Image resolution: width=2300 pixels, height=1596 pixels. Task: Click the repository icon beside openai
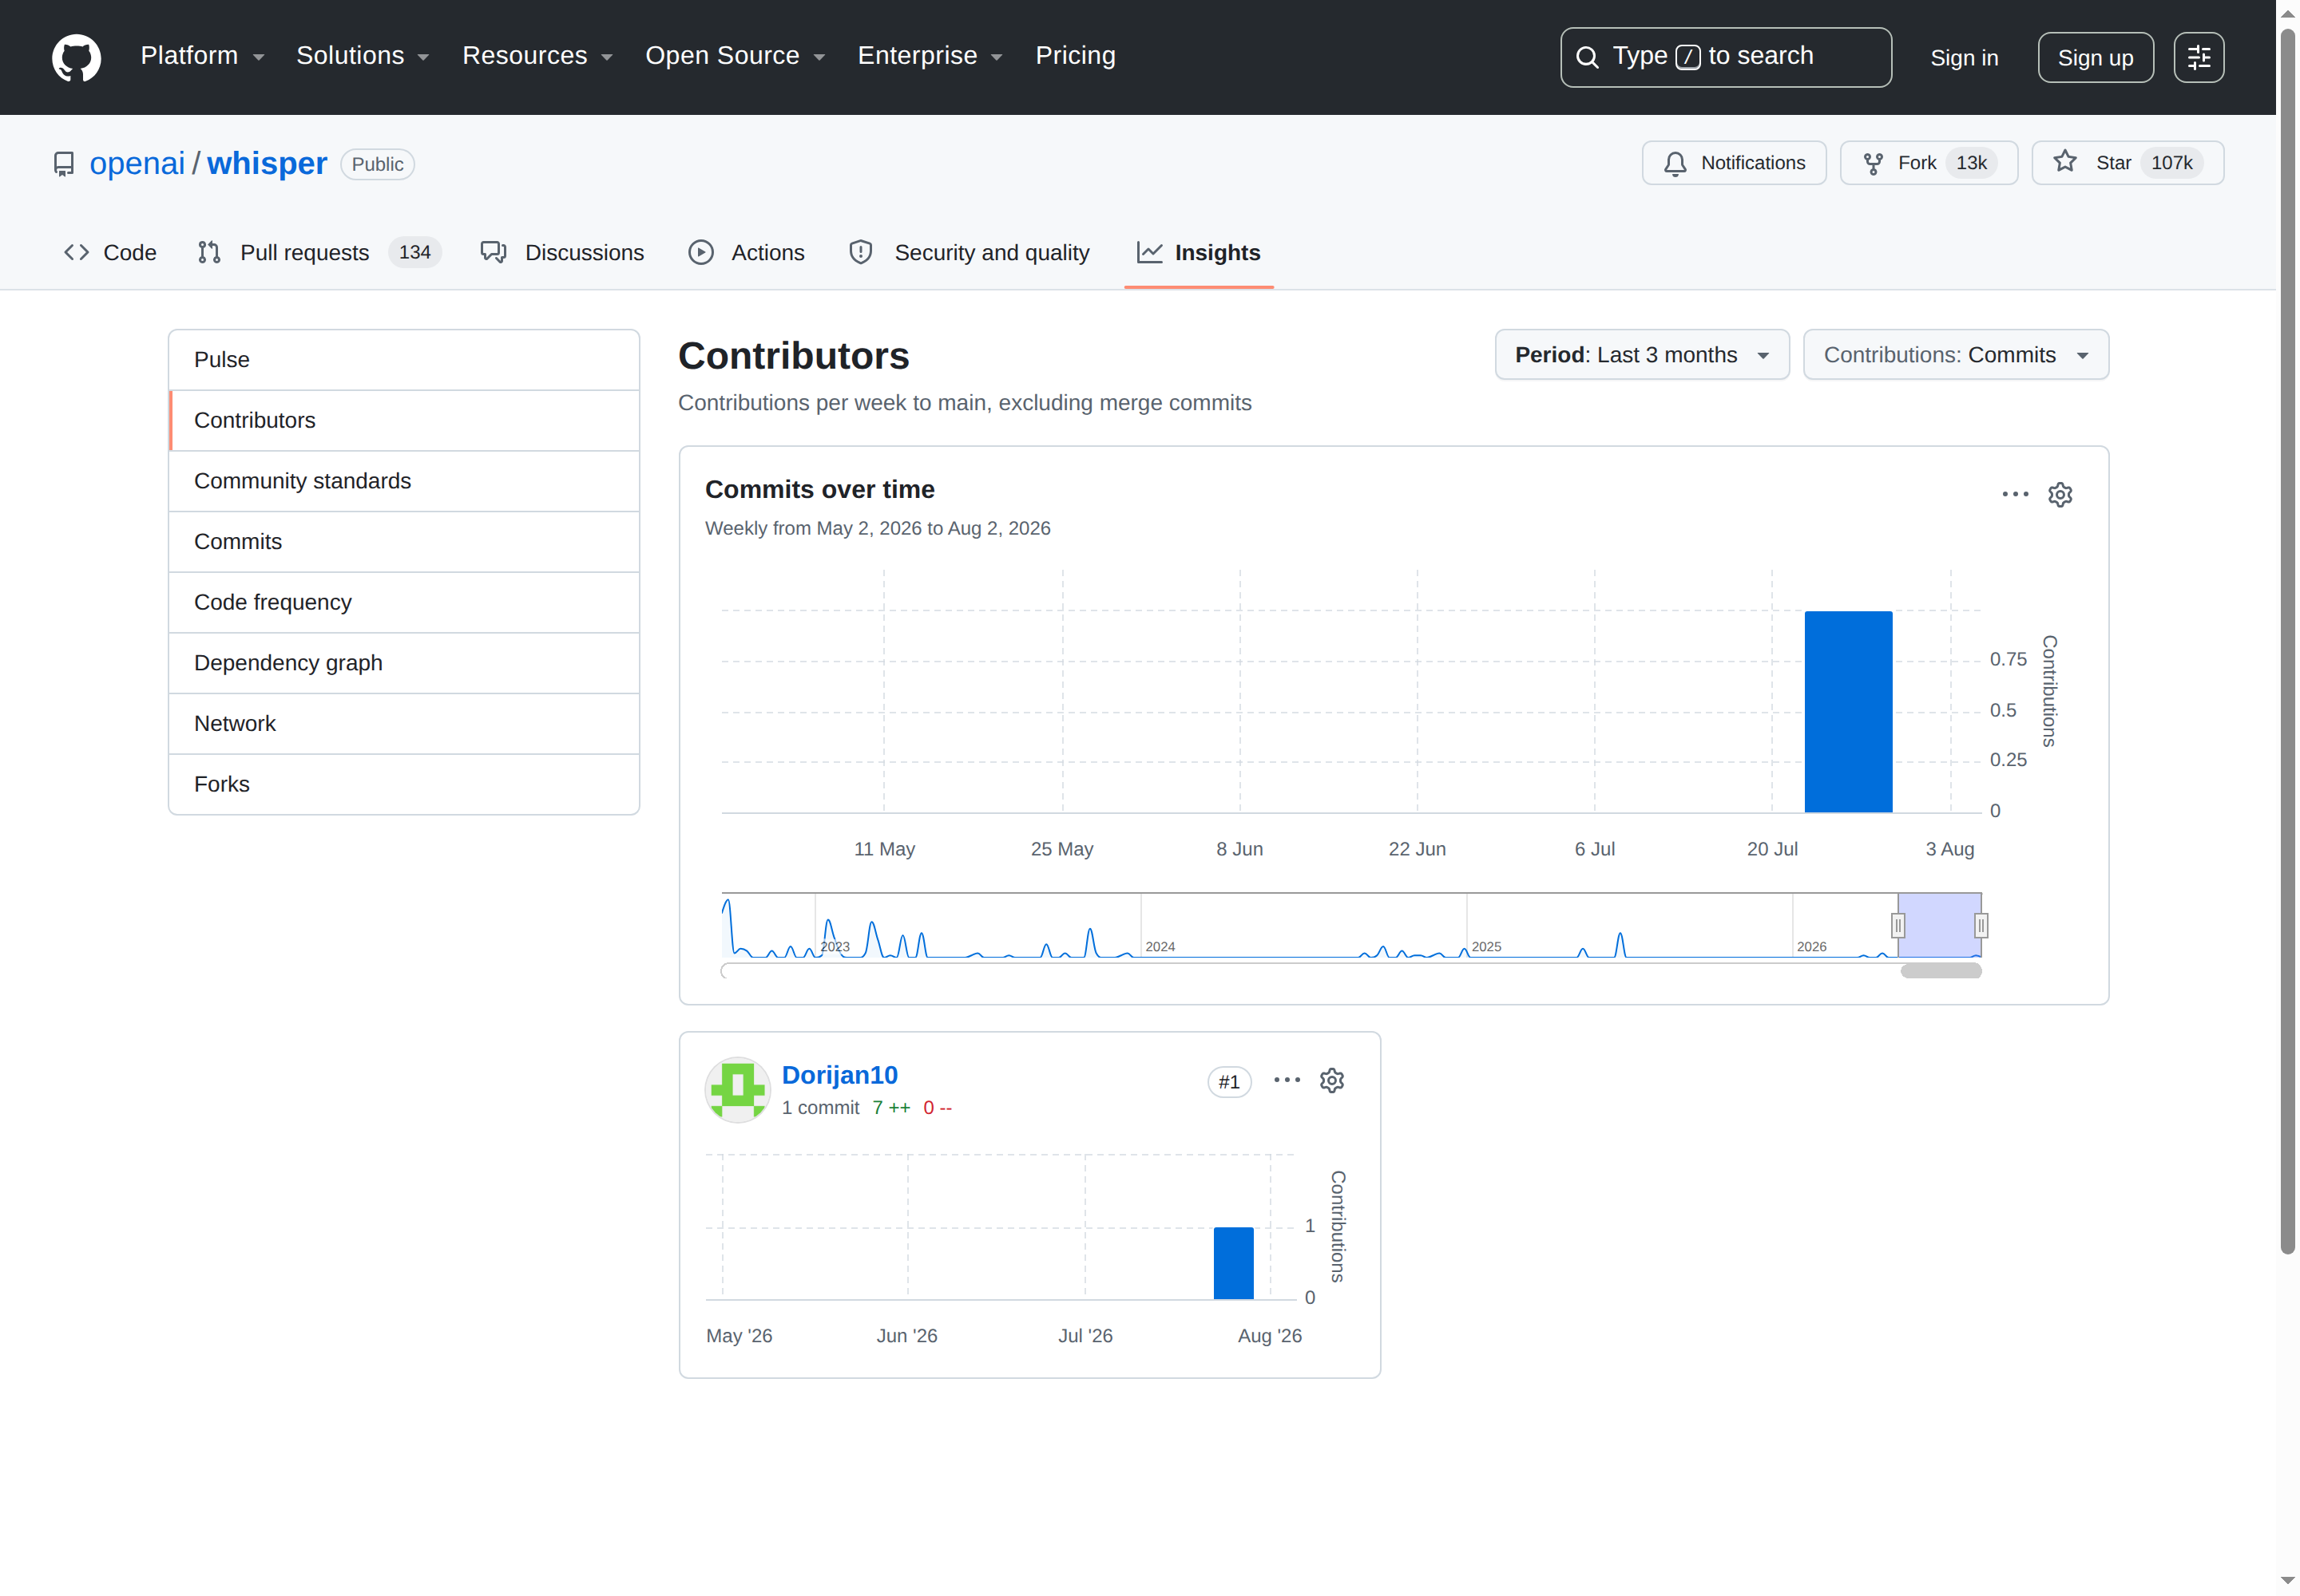pos(64,164)
